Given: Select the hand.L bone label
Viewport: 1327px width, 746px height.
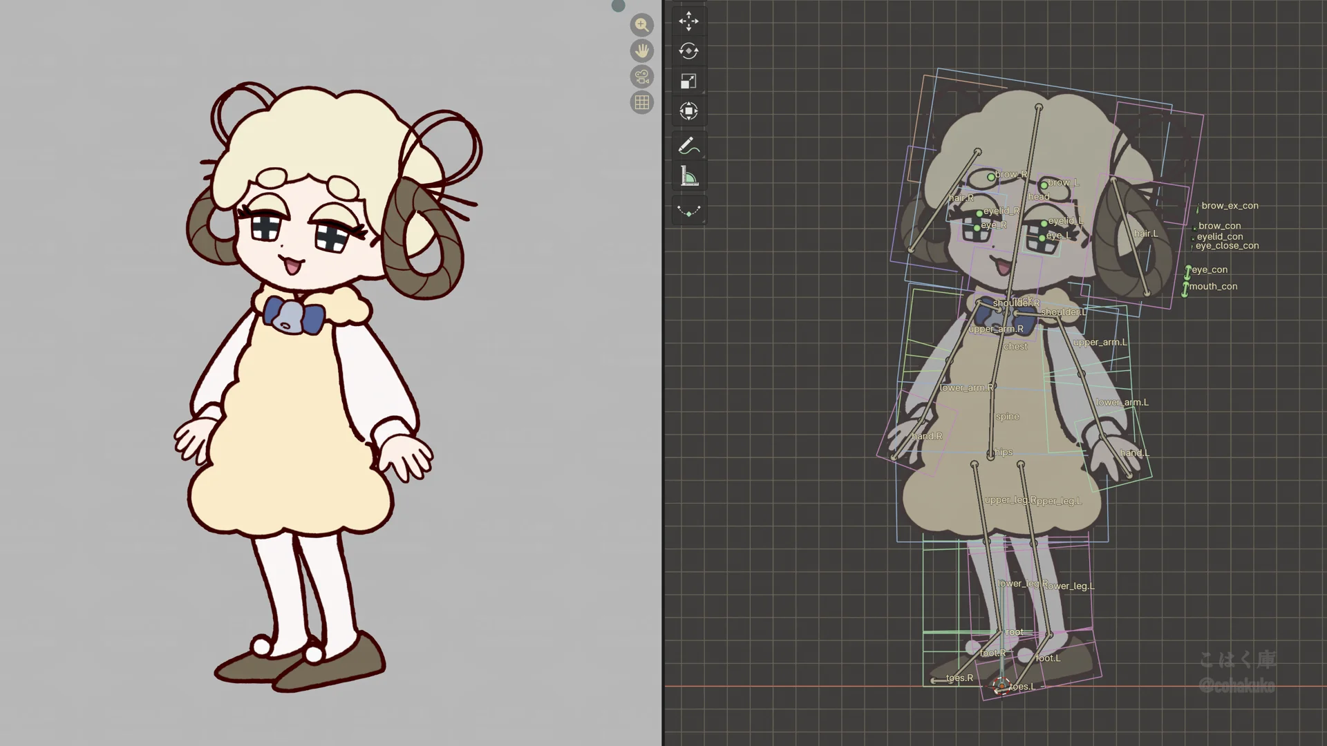Looking at the screenshot, I should pyautogui.click(x=1134, y=453).
